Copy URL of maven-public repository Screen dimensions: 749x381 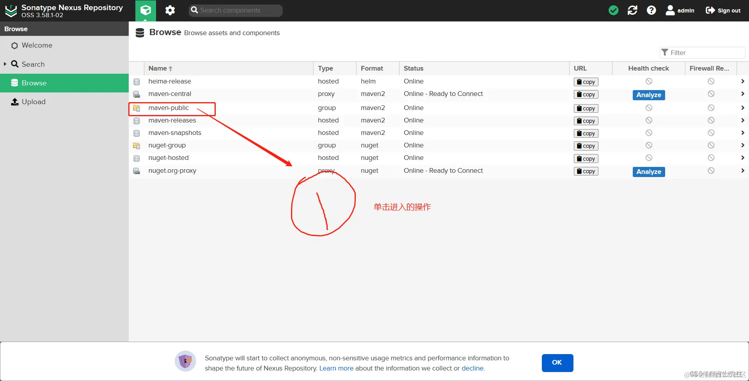click(x=586, y=108)
